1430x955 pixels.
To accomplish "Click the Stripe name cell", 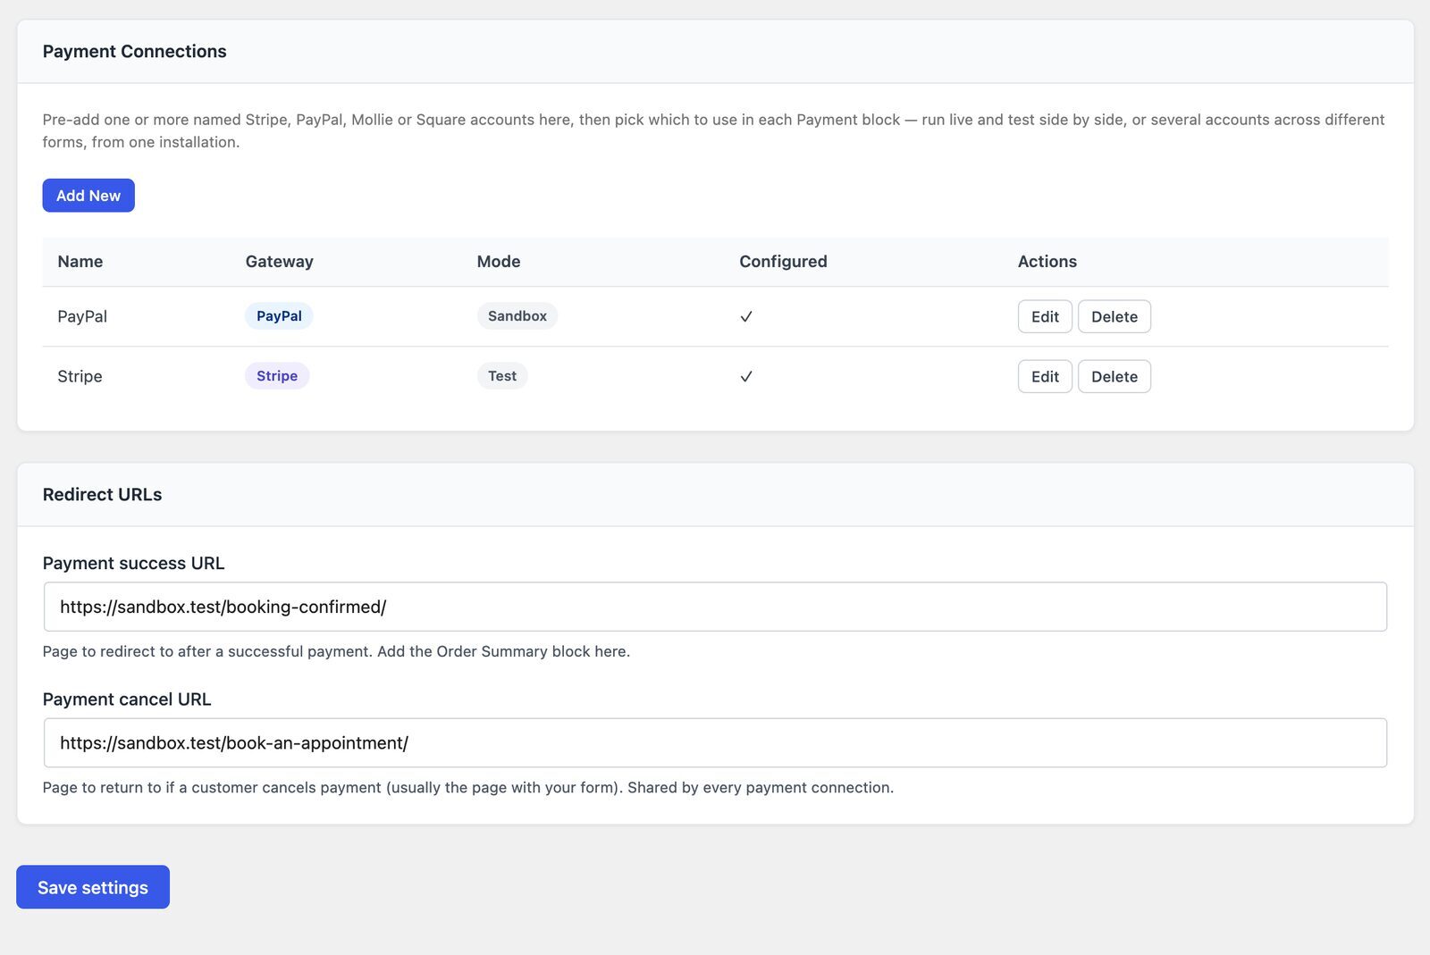I will pos(80,376).
